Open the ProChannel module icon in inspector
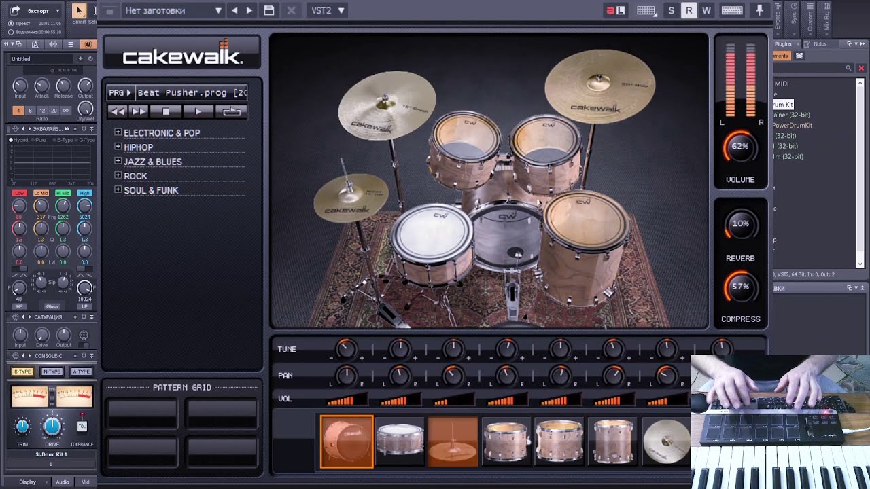Screen dimensions: 870x489 tap(88, 44)
